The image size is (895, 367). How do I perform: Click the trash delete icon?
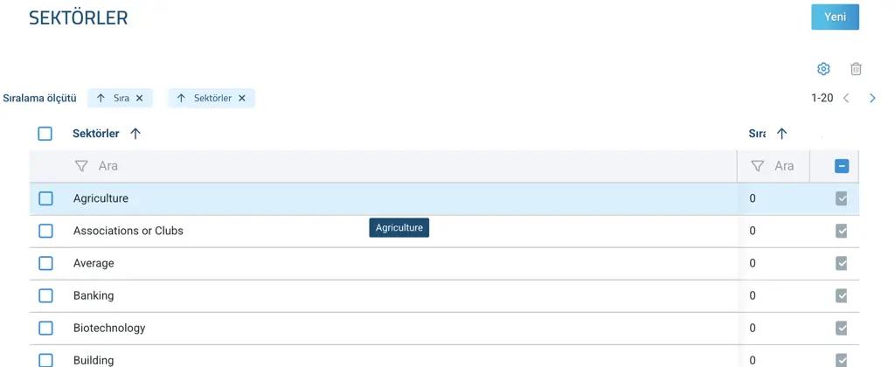pos(856,69)
